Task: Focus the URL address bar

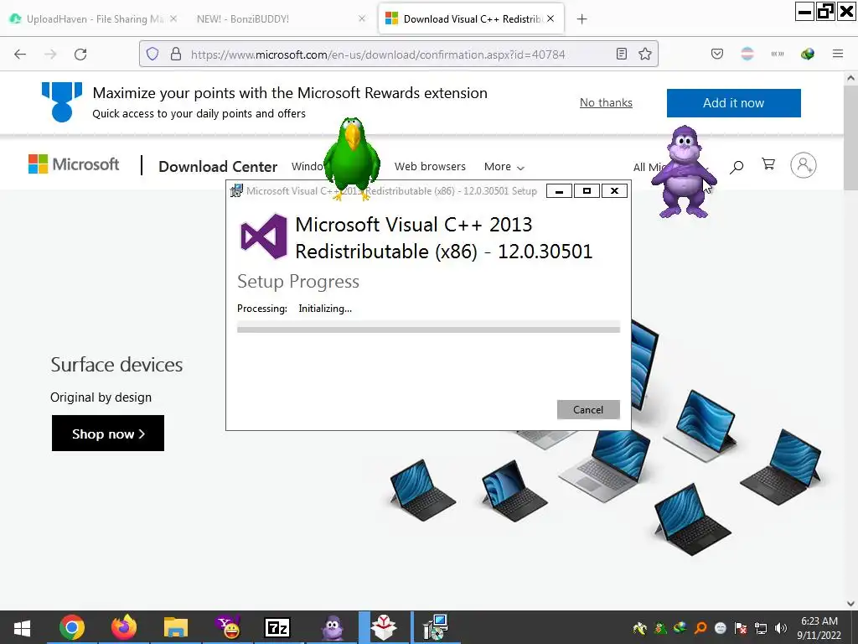Action: click(x=400, y=55)
